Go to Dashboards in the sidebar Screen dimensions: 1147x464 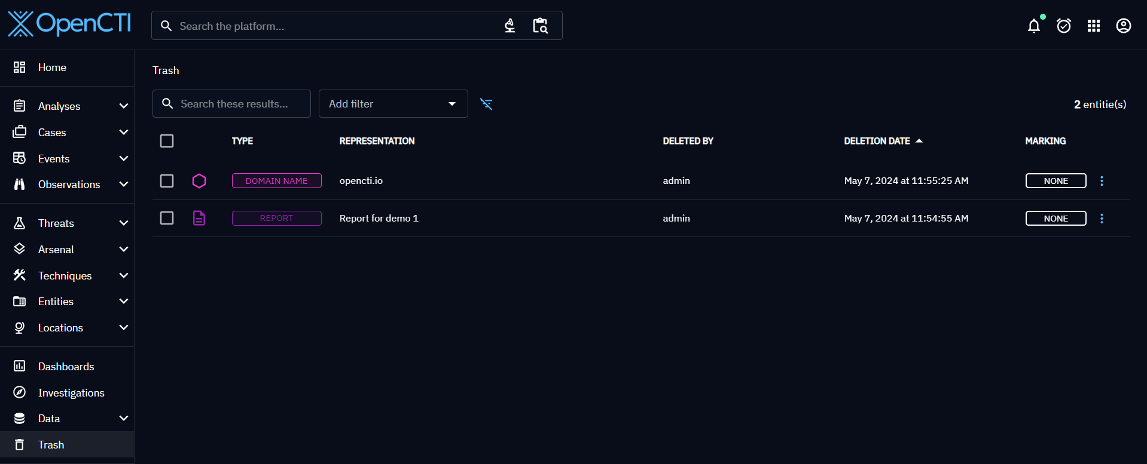point(66,367)
